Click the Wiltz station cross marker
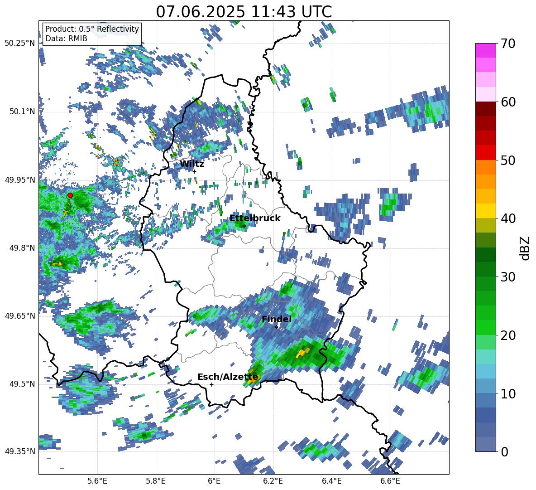The image size is (536, 490). coord(195,171)
